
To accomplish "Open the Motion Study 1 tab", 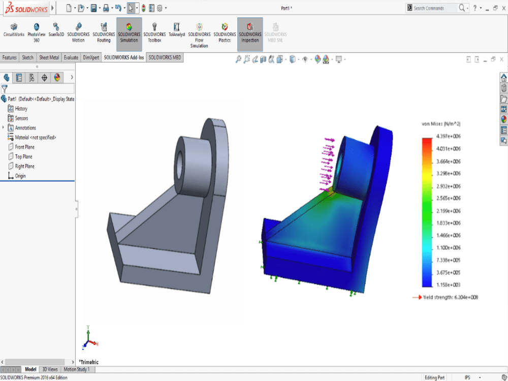I will pyautogui.click(x=77, y=369).
